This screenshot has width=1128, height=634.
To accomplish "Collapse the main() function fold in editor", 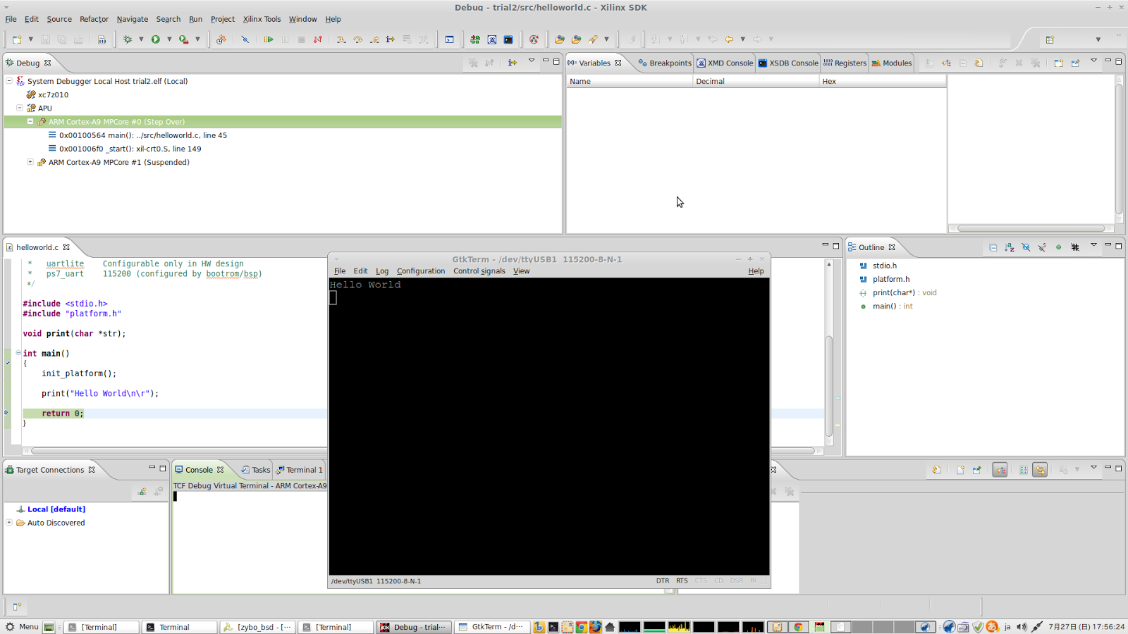I will pos(18,353).
